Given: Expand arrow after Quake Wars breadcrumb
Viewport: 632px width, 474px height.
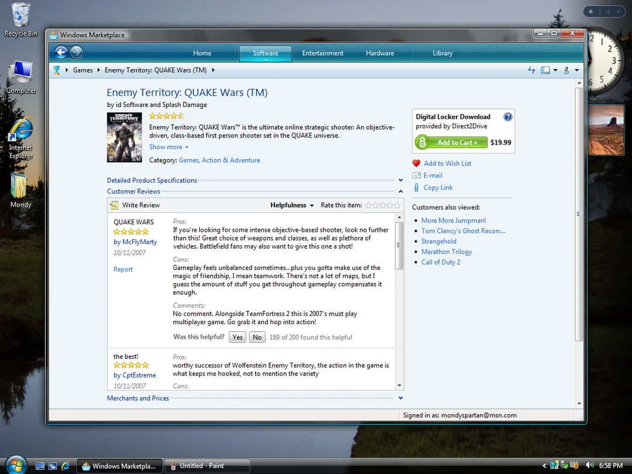Looking at the screenshot, I should (213, 70).
